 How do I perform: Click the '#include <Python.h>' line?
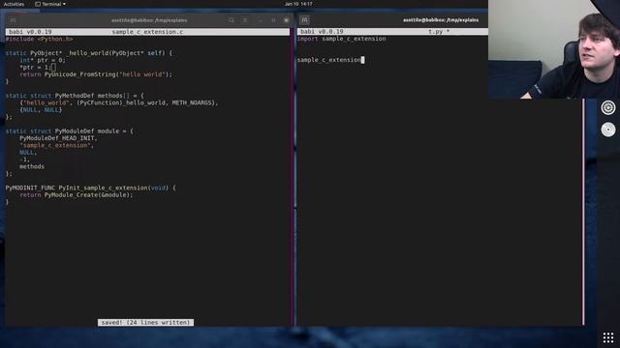(39, 39)
